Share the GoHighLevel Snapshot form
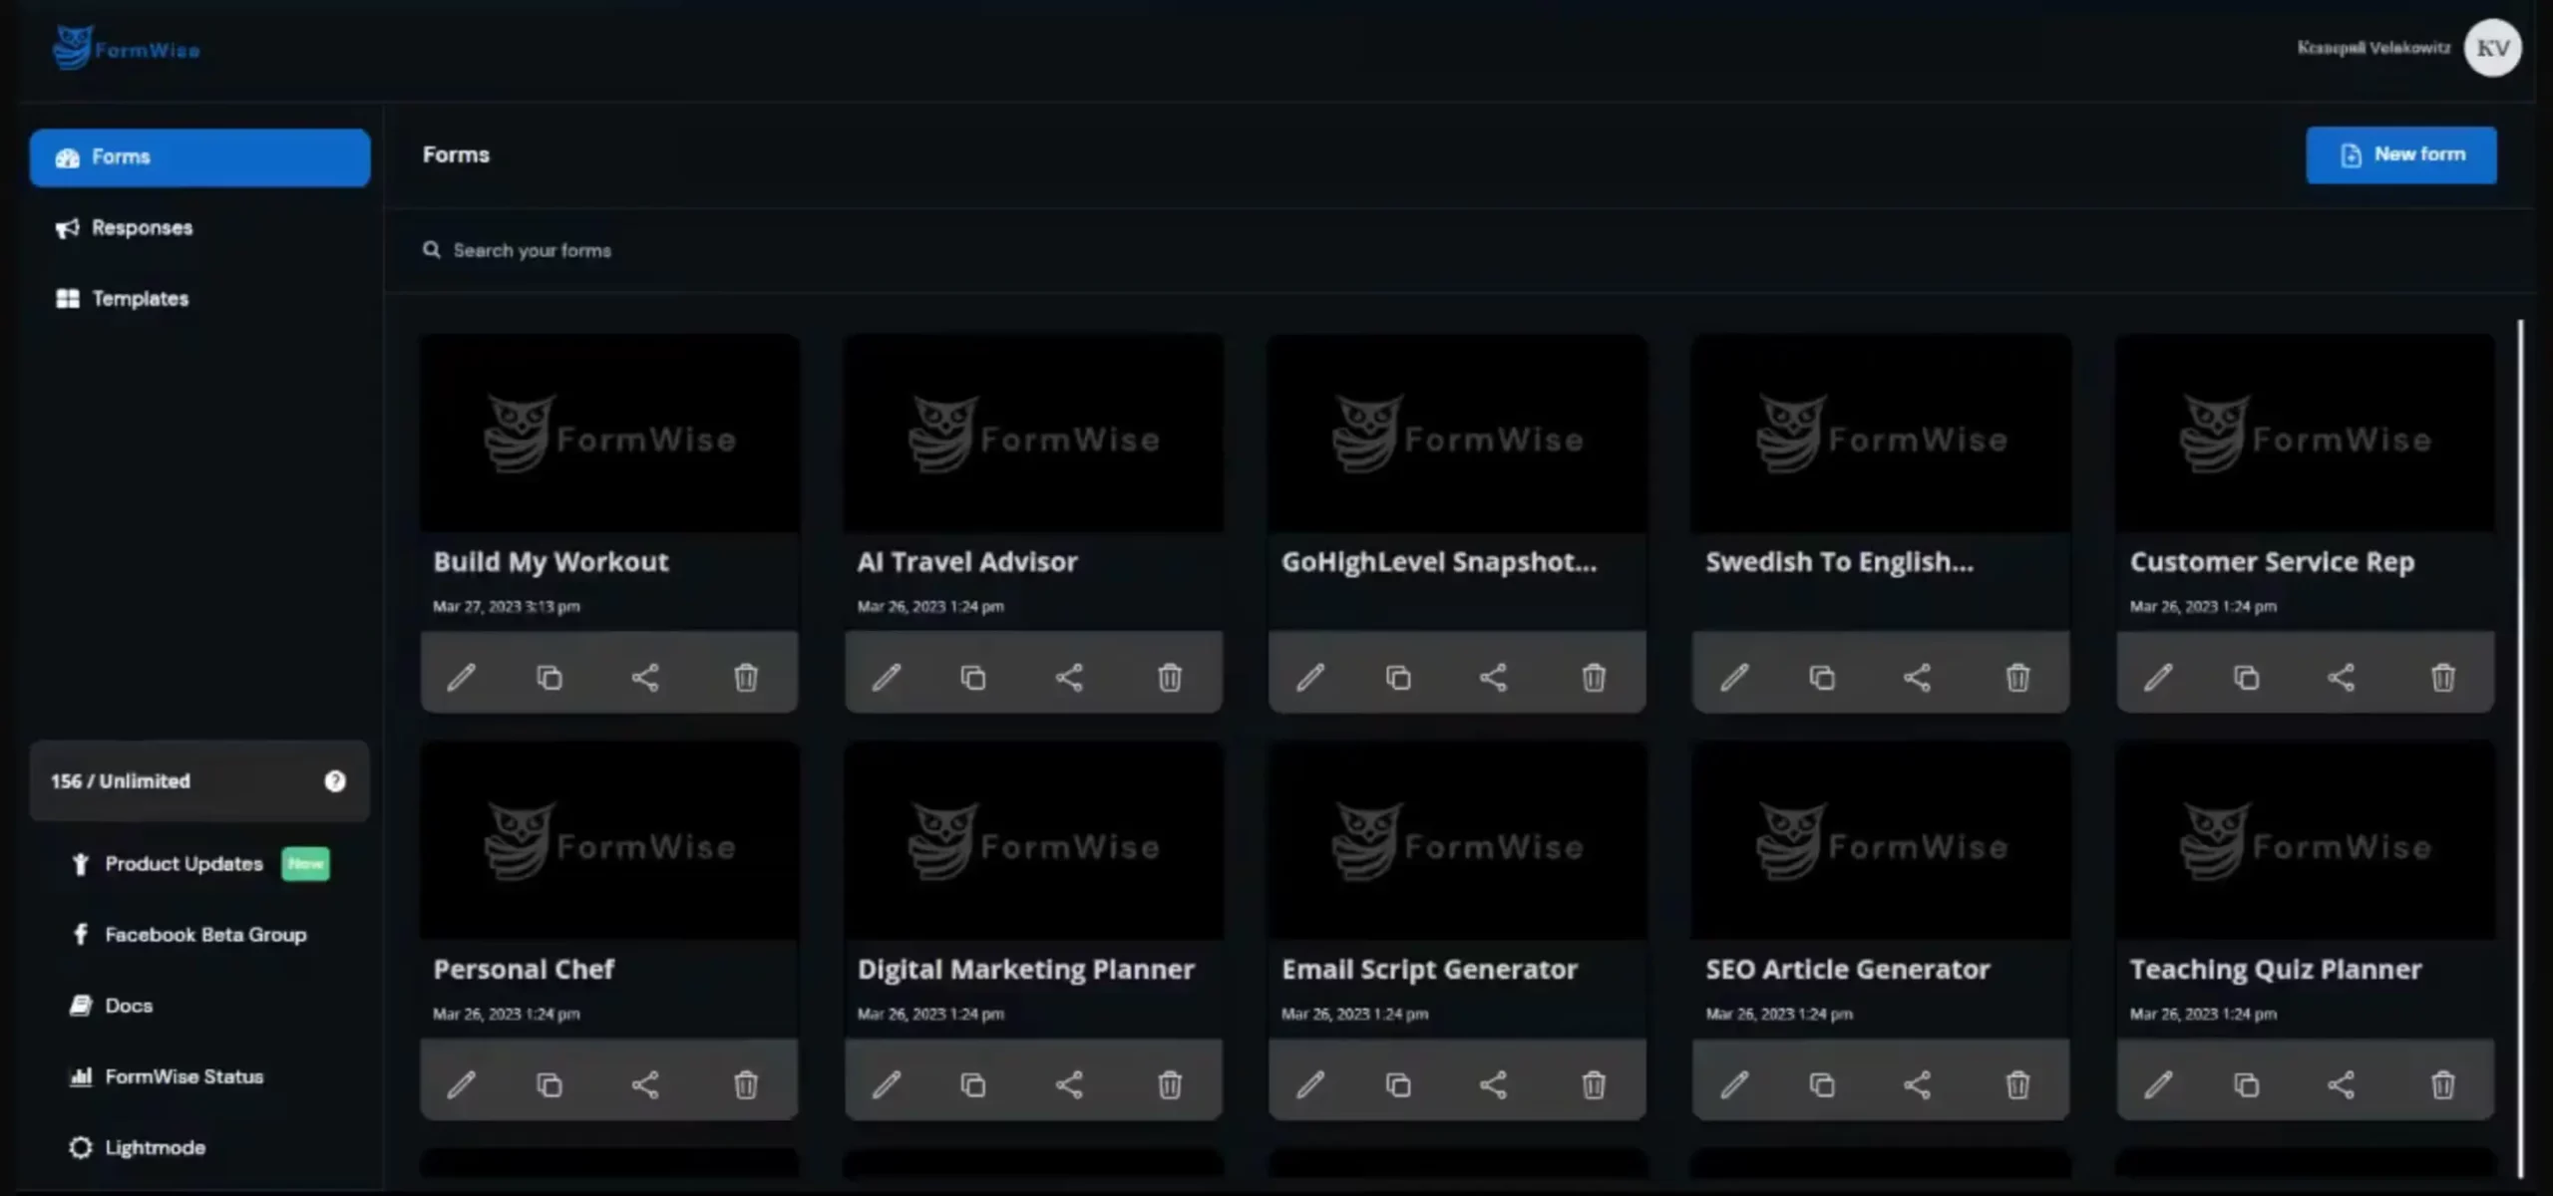This screenshot has width=2553, height=1196. (1493, 678)
